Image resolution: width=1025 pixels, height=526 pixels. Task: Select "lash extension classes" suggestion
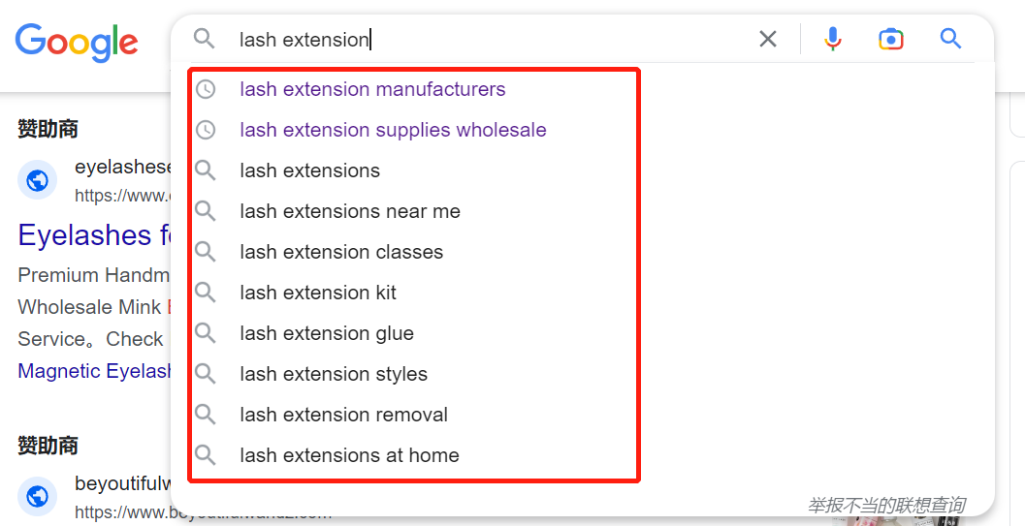[x=341, y=252]
